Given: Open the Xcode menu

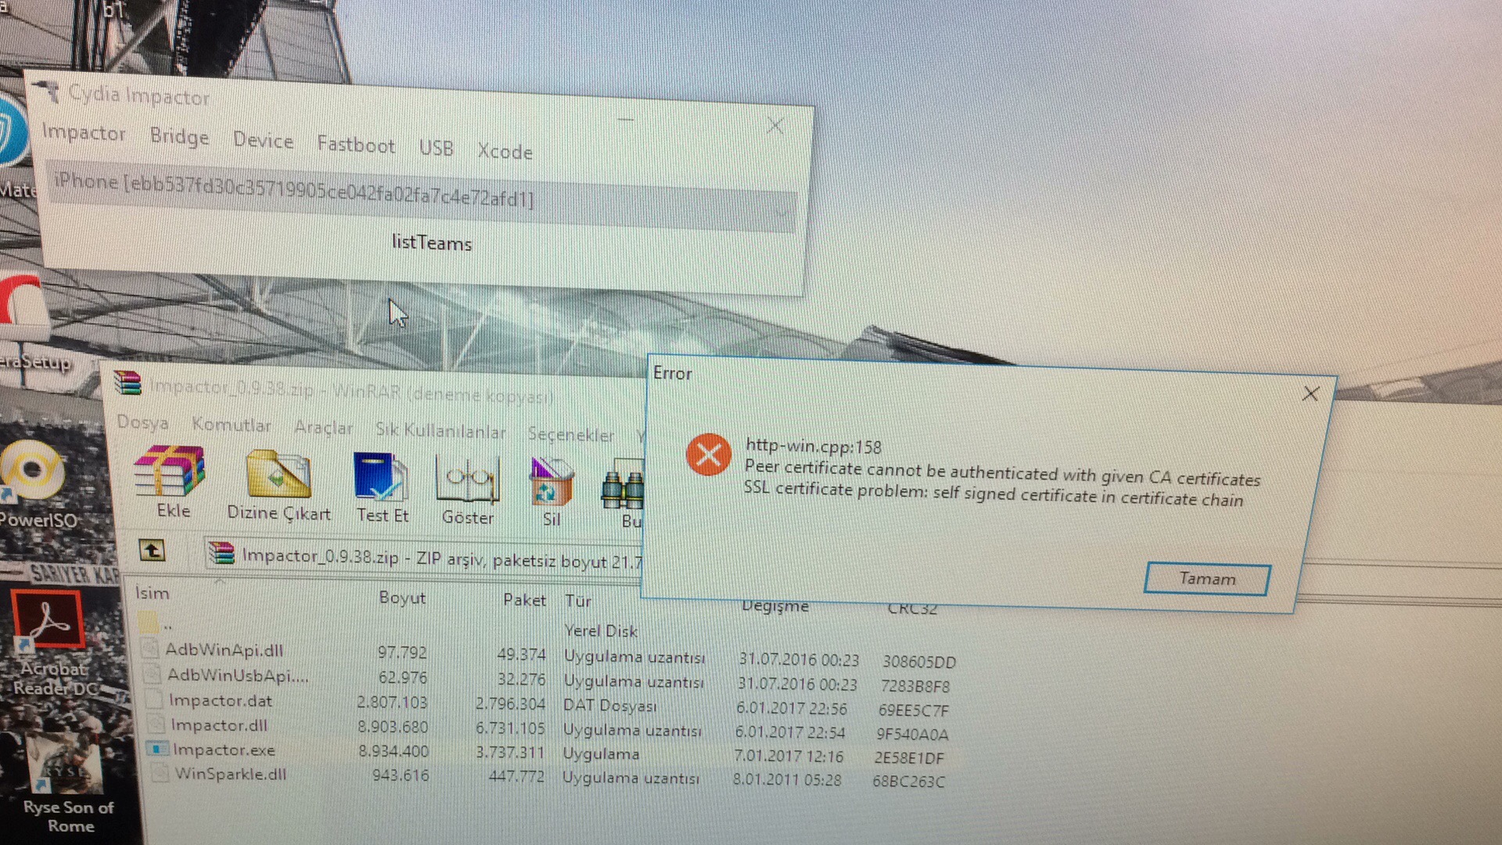Looking at the screenshot, I should click(505, 152).
